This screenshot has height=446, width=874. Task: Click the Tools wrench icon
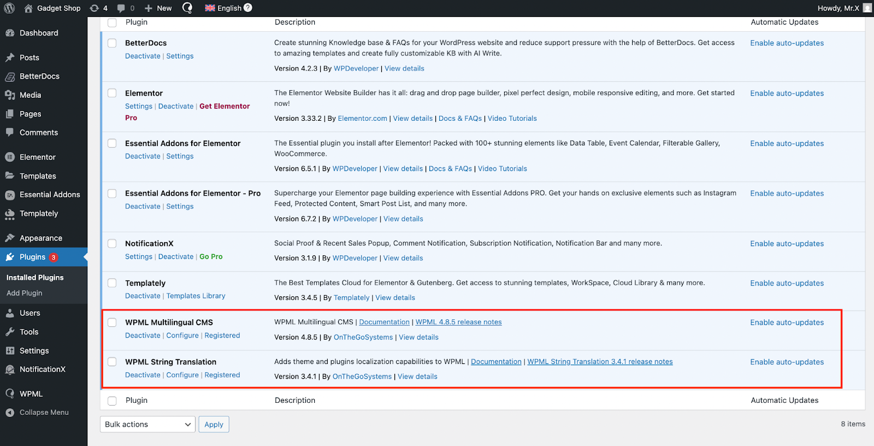tap(10, 332)
